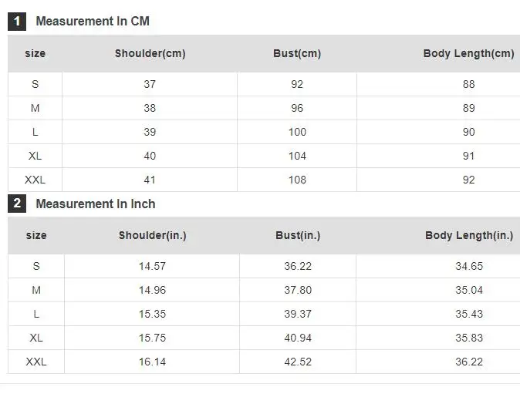Image resolution: width=520 pixels, height=414 pixels.
Task: Select the Measurement In CM heading
Action: tap(93, 22)
